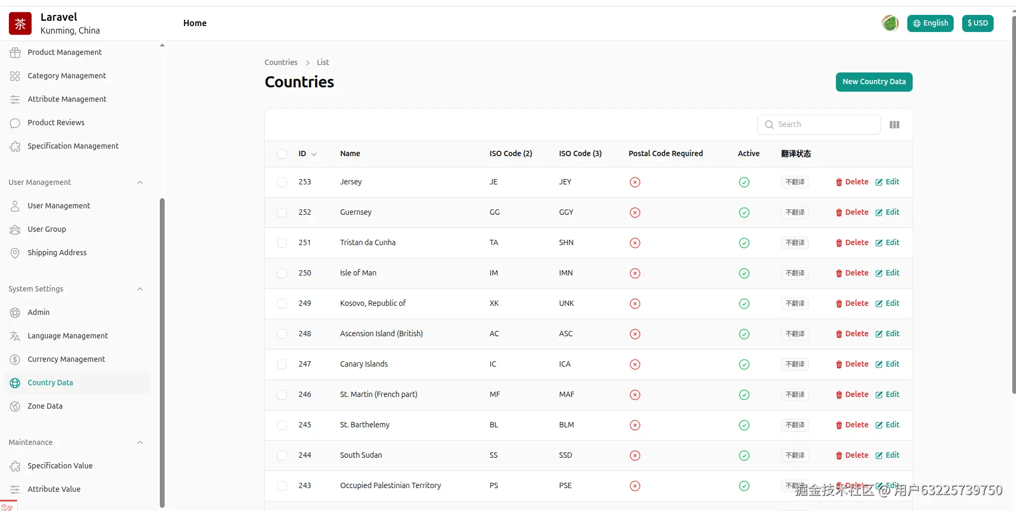Click the Shipping Address pin icon
The image size is (1016, 511).
coord(15,253)
